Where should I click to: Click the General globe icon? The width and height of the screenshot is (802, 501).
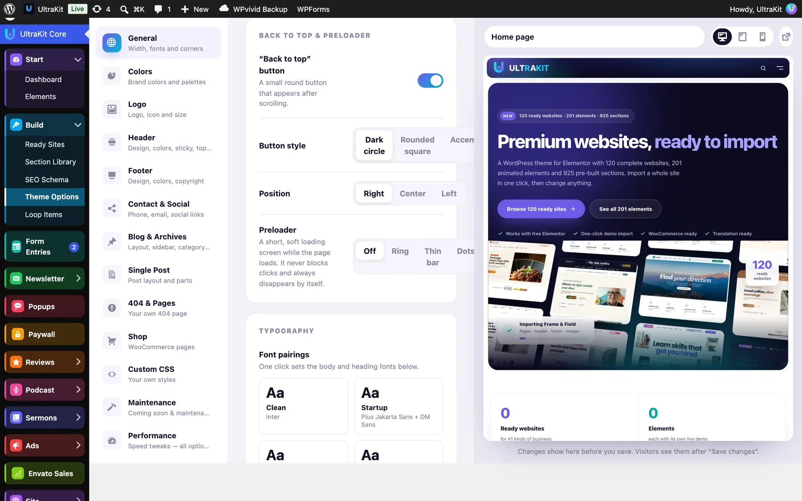click(112, 43)
